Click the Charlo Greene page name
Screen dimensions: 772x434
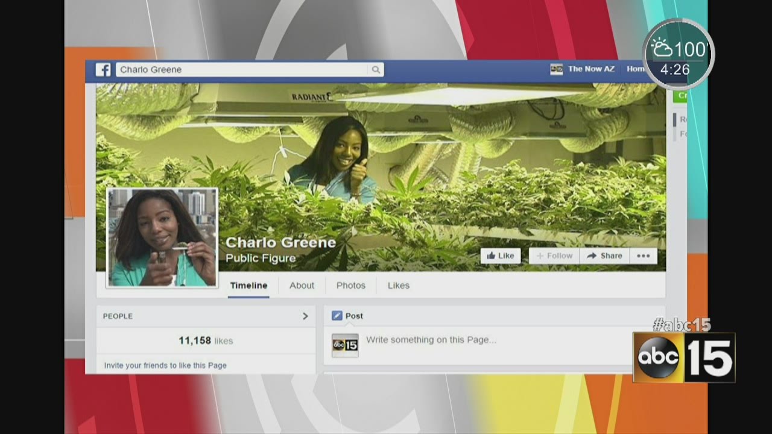[280, 242]
